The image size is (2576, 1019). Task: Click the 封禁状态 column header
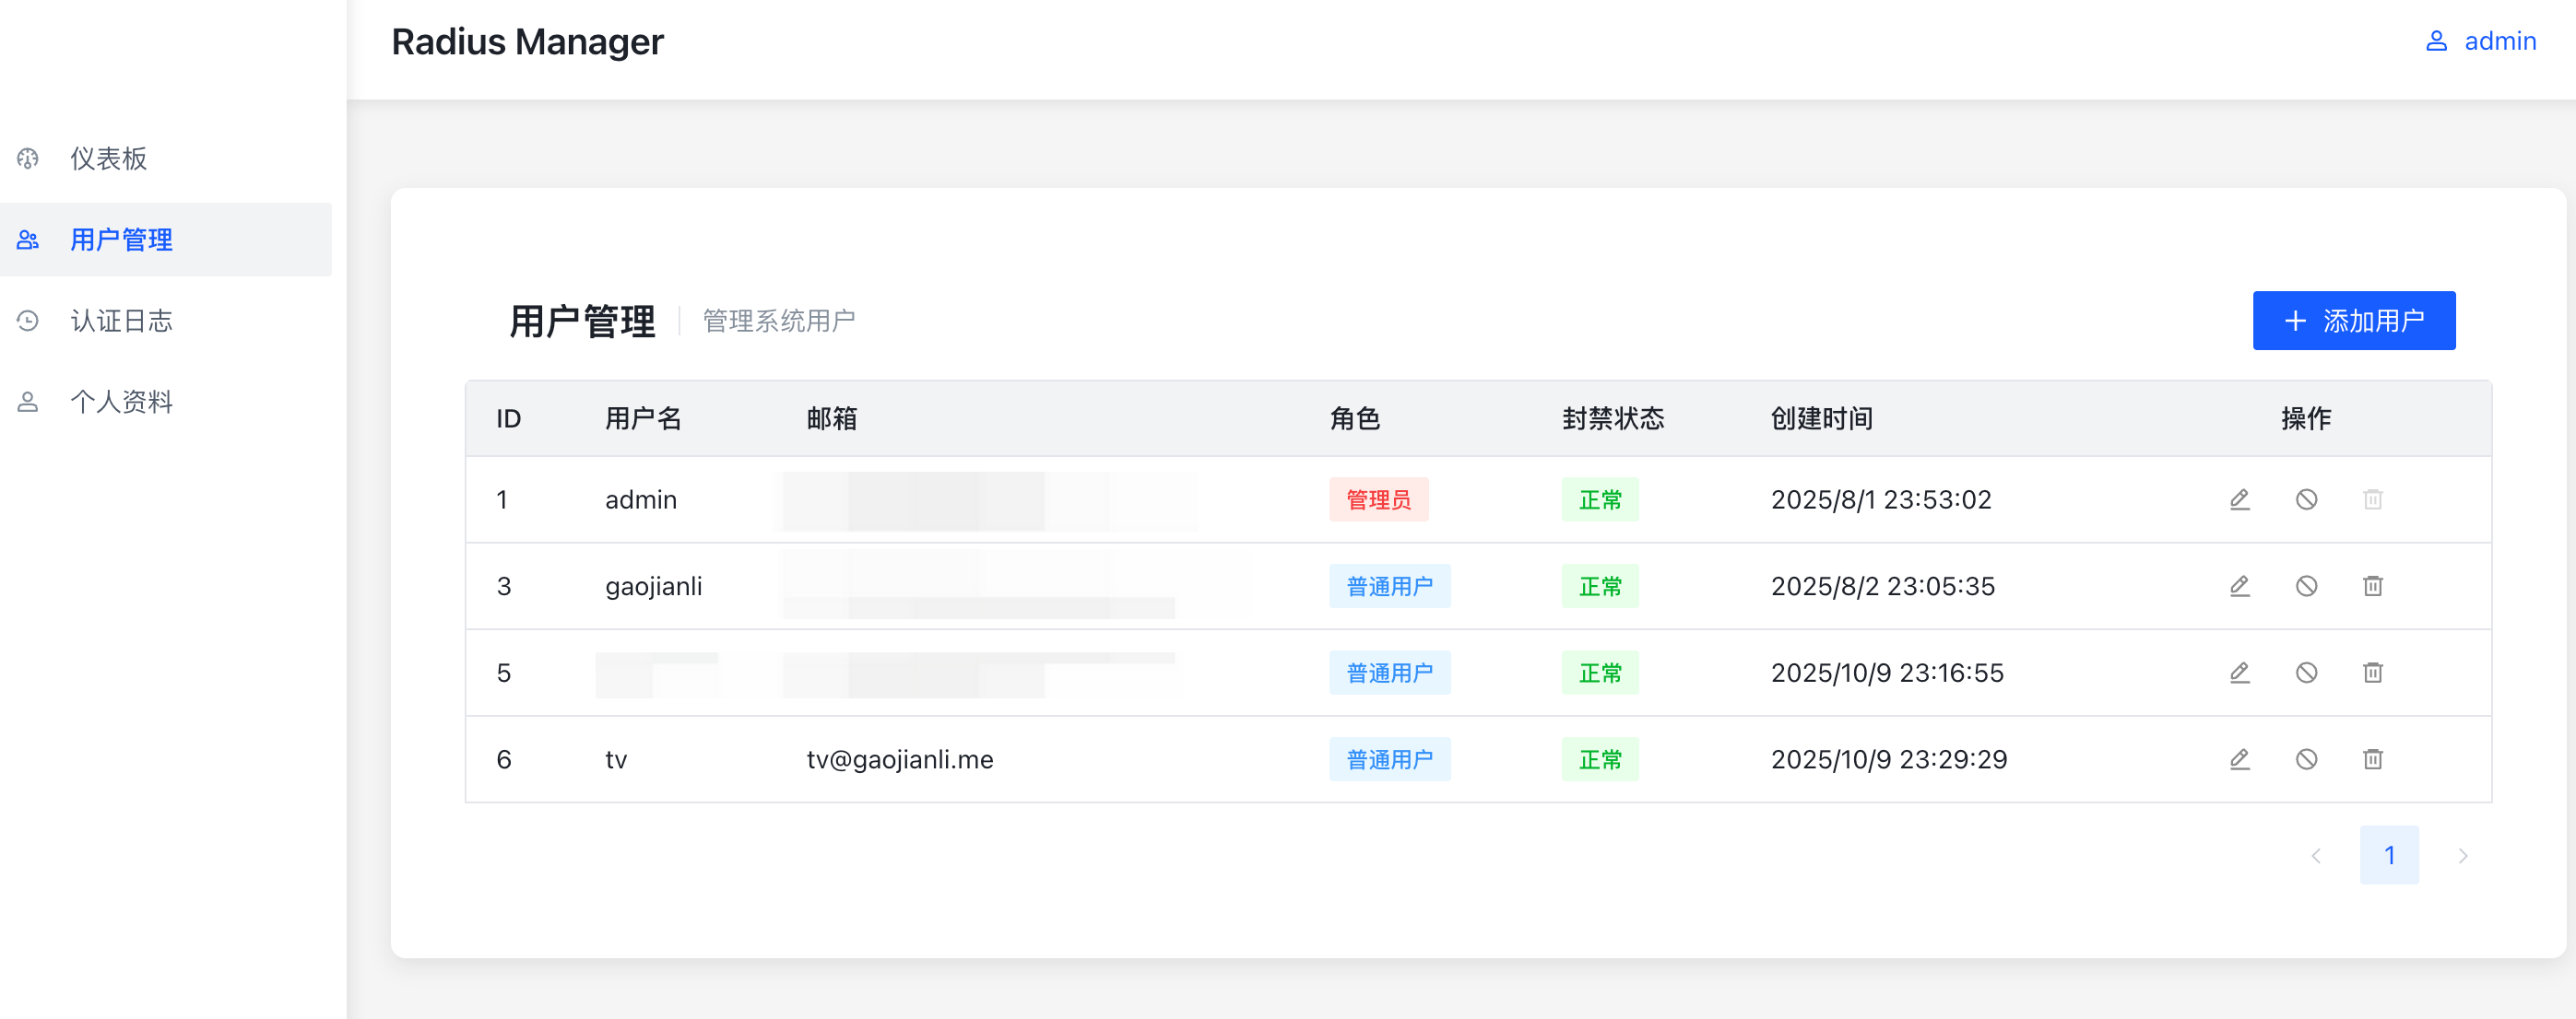click(1613, 418)
